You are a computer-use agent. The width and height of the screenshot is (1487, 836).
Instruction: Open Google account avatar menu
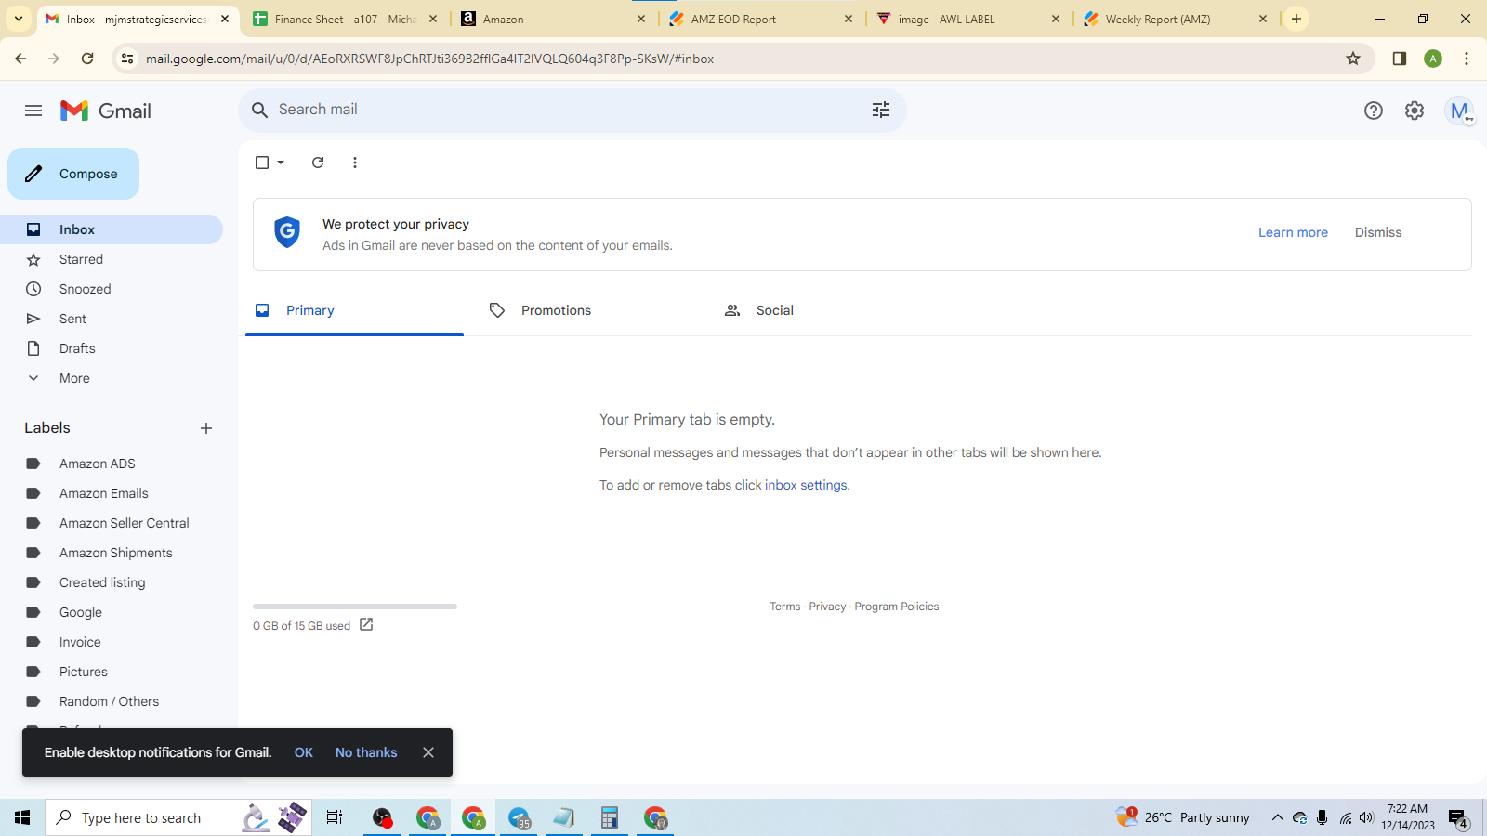(x=1459, y=111)
